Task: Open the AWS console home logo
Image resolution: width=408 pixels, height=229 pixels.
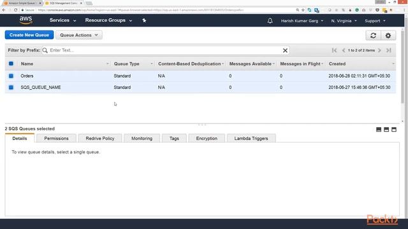Action: (25, 20)
